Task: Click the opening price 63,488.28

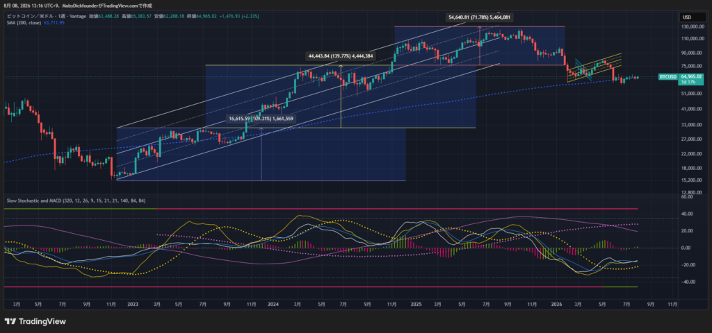Action: click(x=108, y=16)
